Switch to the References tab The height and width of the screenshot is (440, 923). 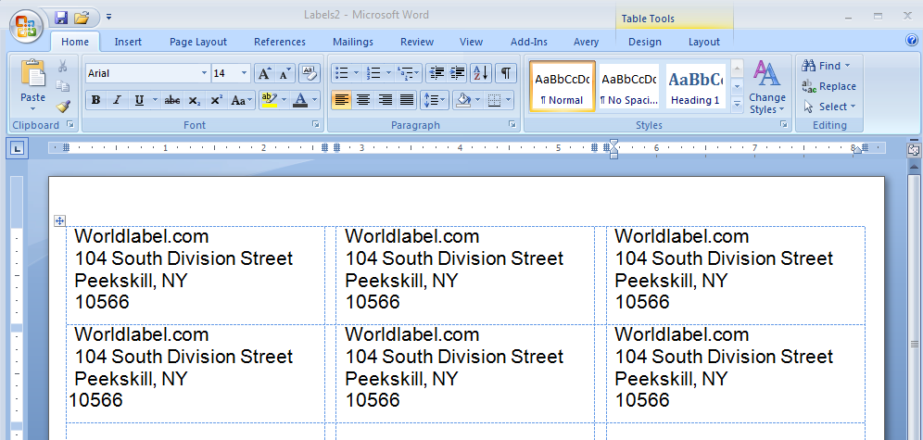(x=280, y=42)
